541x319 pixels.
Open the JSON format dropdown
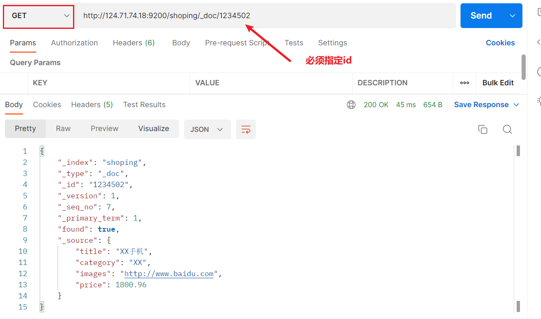[207, 129]
